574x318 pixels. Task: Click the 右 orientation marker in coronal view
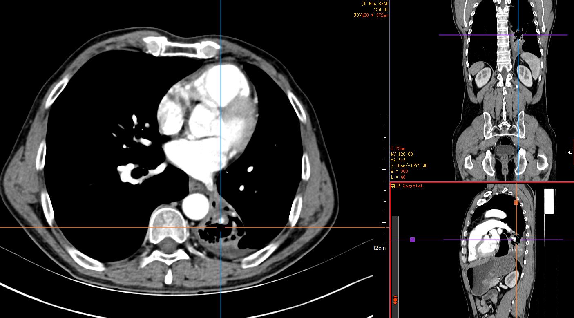(570, 152)
